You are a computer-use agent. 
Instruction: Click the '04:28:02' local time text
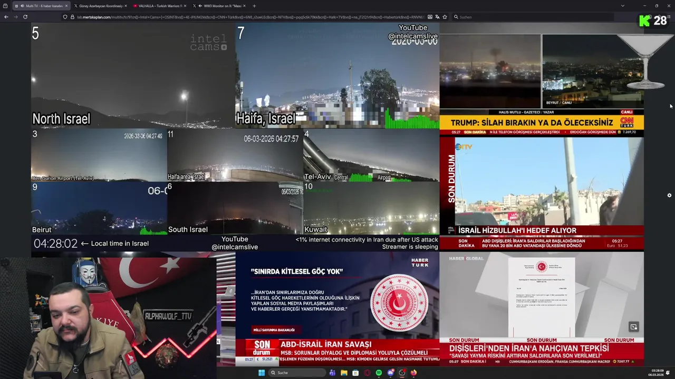pyautogui.click(x=55, y=244)
